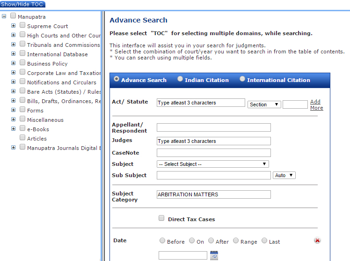
Task: Focus the Judges input field
Action: [x=214, y=141]
